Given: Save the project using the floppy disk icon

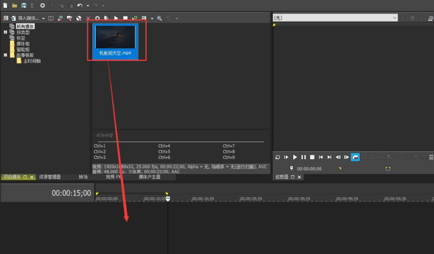Looking at the screenshot, I should click(24, 5).
